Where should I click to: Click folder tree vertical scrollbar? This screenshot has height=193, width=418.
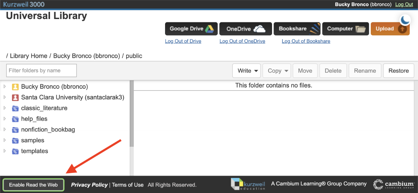tap(132, 114)
